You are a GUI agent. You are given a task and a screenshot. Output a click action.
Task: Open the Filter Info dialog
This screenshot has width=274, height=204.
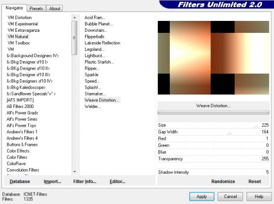(x=85, y=182)
